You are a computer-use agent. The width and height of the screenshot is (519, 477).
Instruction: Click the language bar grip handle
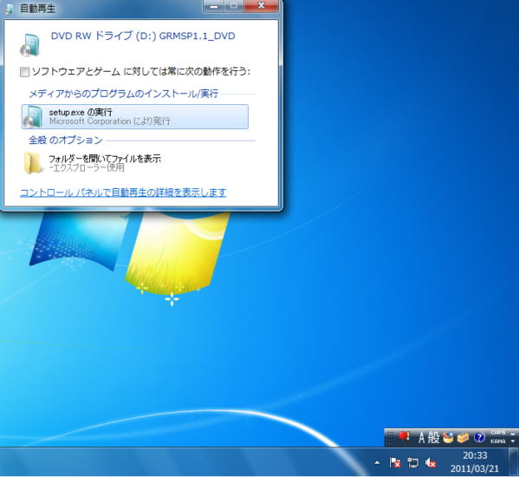point(390,438)
